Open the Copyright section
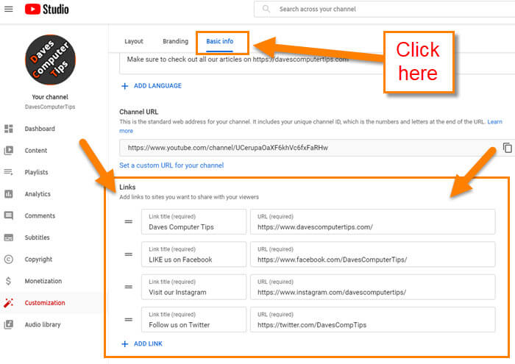This screenshot has width=515, height=364. pyautogui.click(x=38, y=260)
